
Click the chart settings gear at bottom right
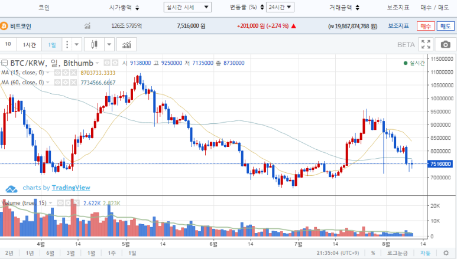pos(446,253)
